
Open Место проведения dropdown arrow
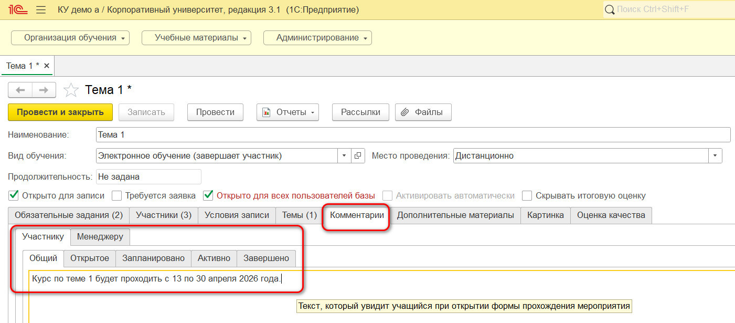(716, 155)
